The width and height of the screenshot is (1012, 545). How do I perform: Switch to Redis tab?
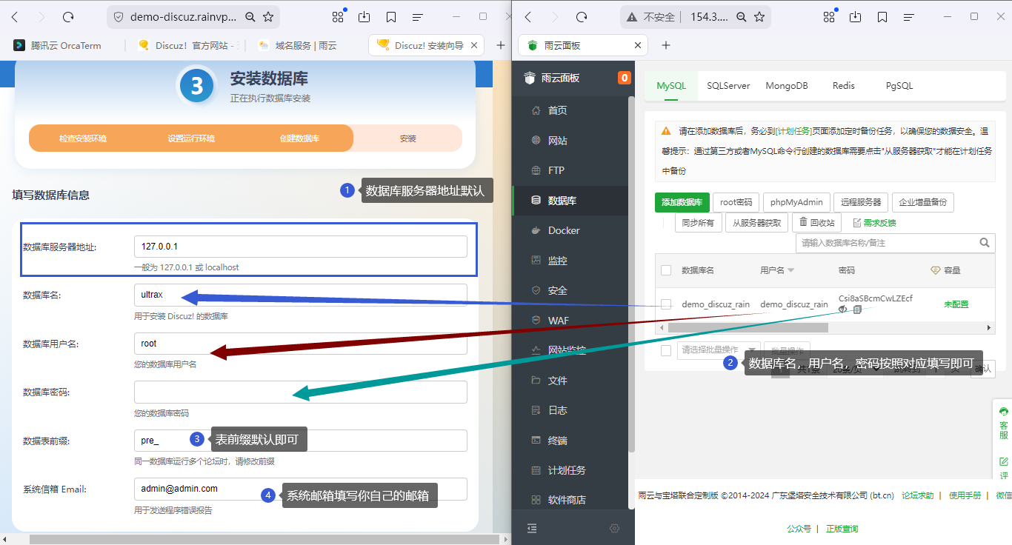click(x=843, y=86)
